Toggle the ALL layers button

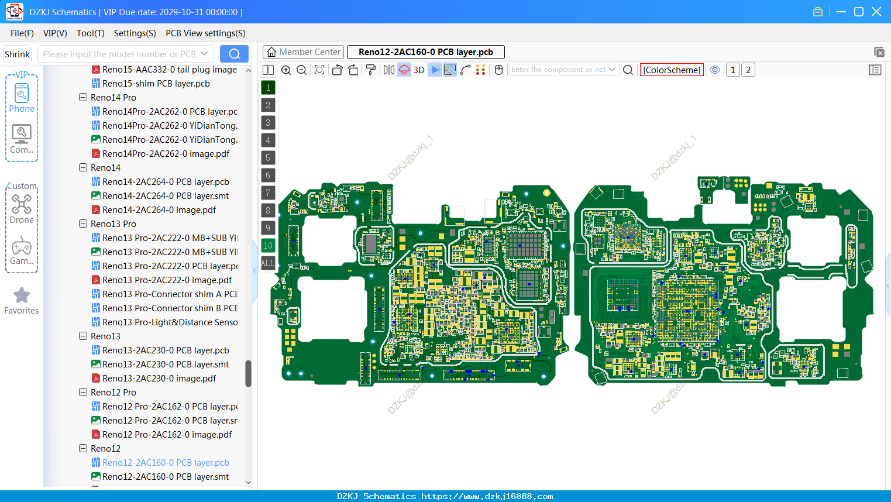(x=268, y=263)
